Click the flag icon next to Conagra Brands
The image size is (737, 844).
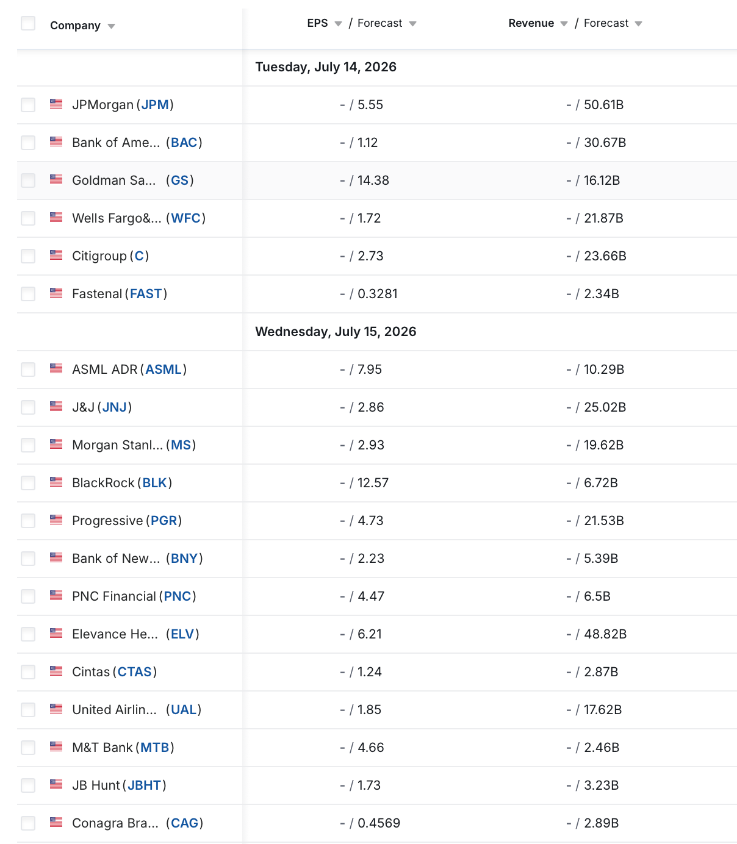(56, 822)
